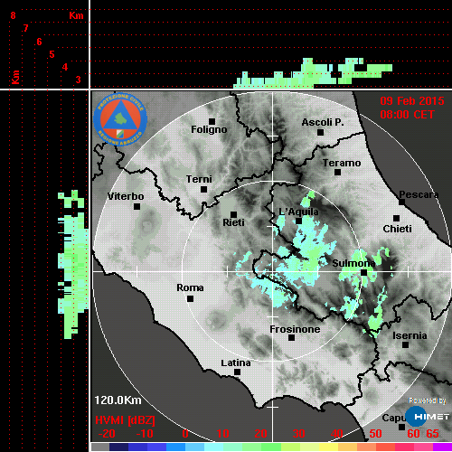452x452 pixels.
Task: Click the HIMET logo badge
Action: 428,417
